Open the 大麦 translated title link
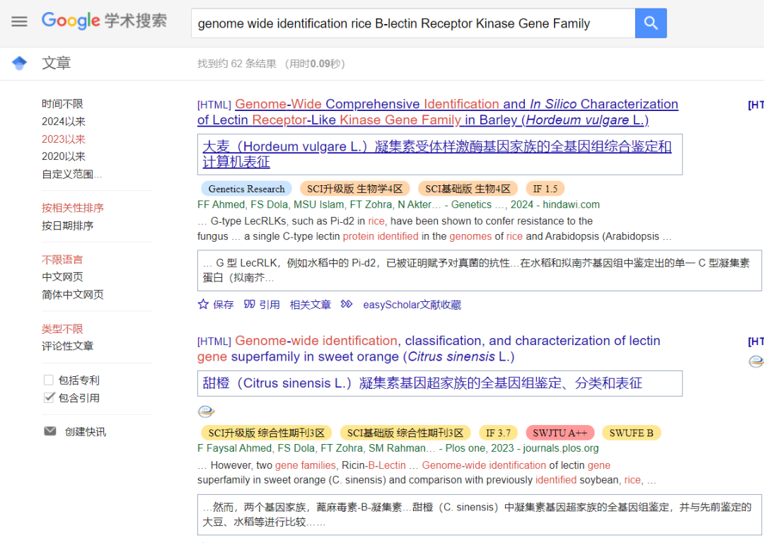This screenshot has height=543, width=764. [x=436, y=154]
